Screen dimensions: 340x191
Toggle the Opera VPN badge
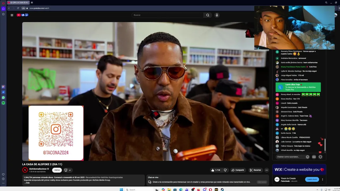23,8
